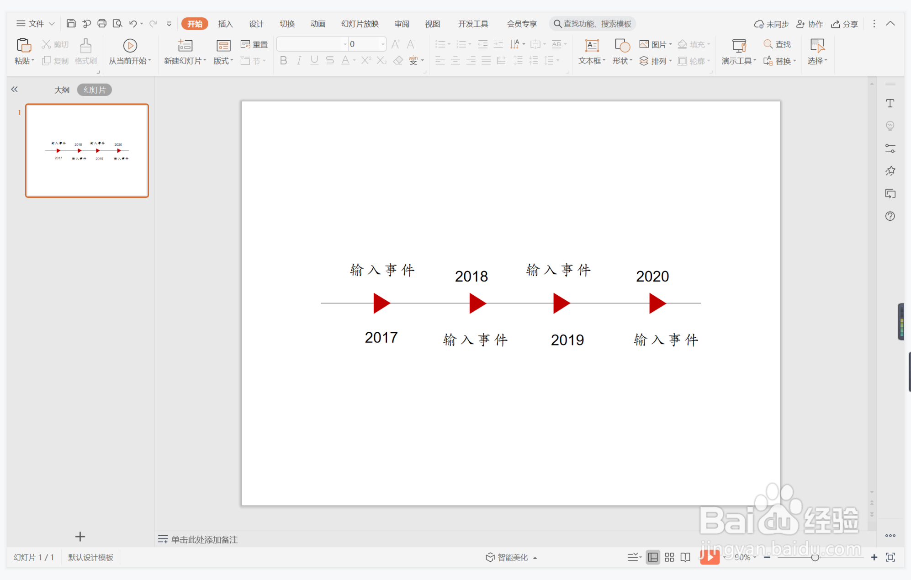The width and height of the screenshot is (911, 580).
Task: Click the 新建幻灯片 new slide icon
Action: 185,45
